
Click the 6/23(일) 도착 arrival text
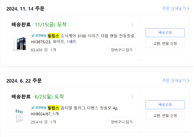coord(49,97)
